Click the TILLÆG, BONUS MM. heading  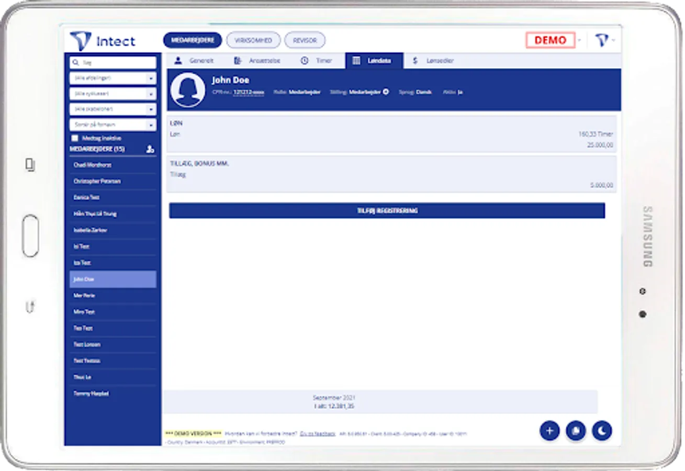click(199, 164)
